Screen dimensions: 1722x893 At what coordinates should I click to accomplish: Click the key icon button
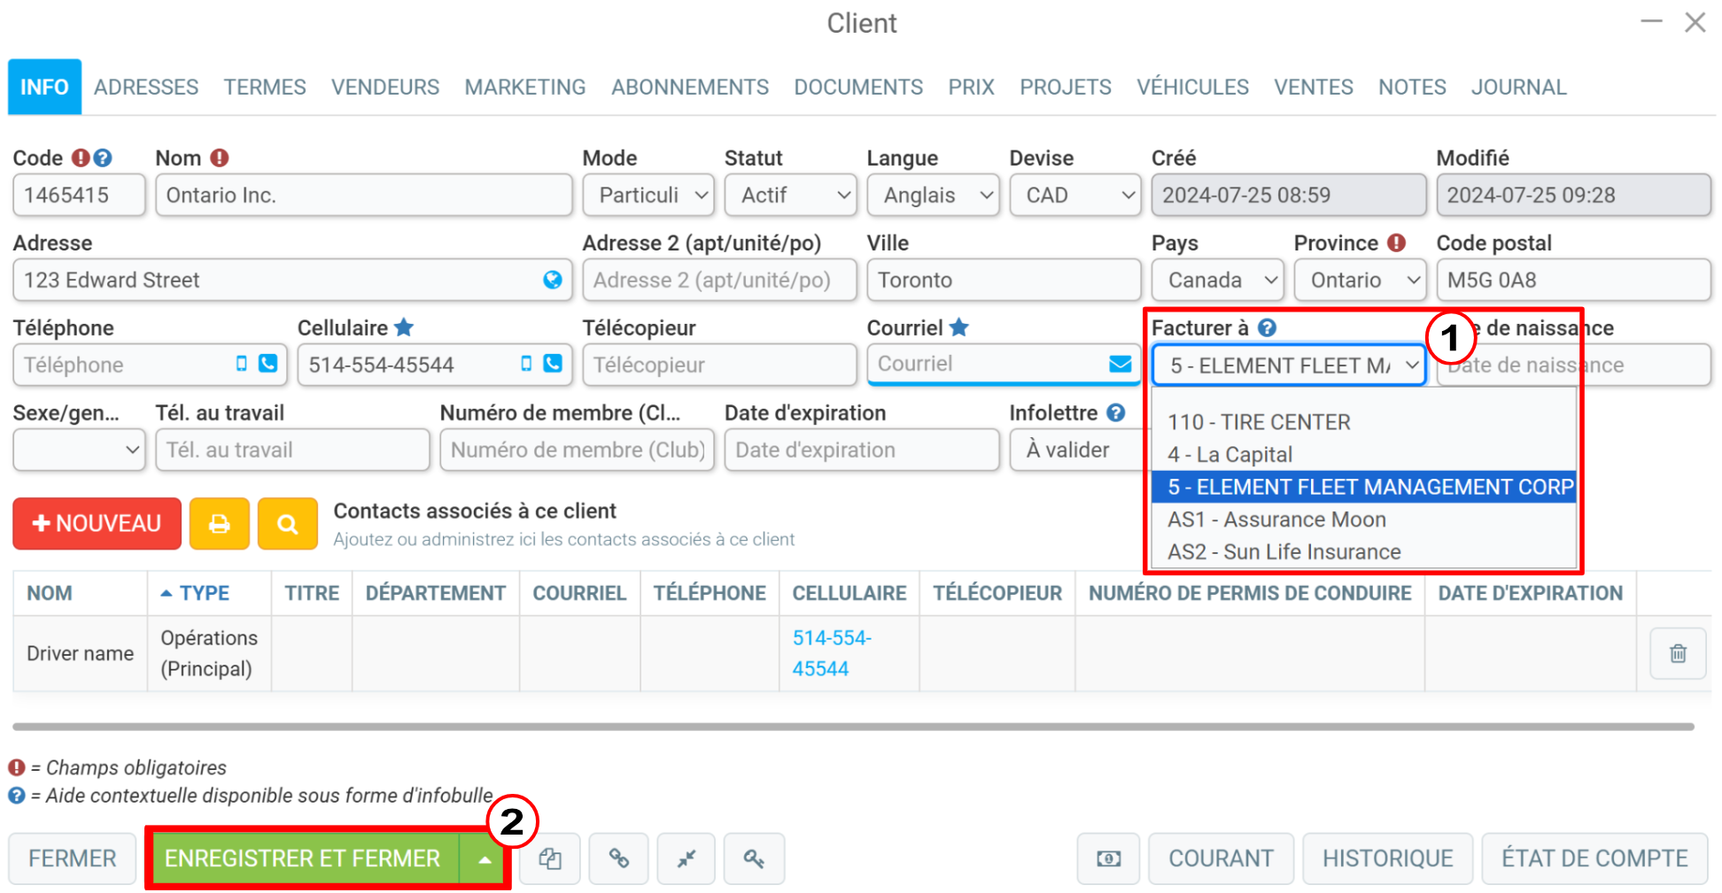pos(754,858)
